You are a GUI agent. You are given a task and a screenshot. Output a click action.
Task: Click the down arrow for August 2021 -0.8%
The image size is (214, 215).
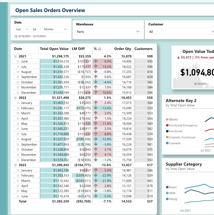[x=96, y=72]
